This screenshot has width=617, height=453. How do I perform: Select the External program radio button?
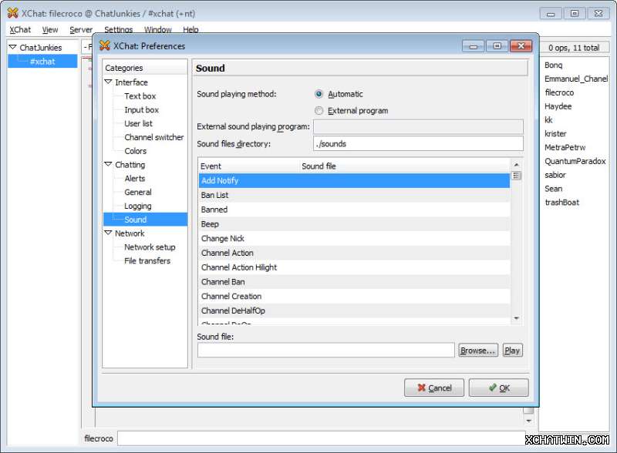pyautogui.click(x=319, y=111)
